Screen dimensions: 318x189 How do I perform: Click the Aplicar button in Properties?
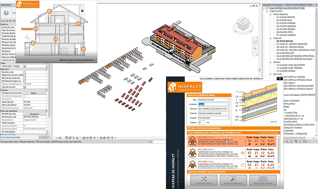pyautogui.click(x=45, y=137)
